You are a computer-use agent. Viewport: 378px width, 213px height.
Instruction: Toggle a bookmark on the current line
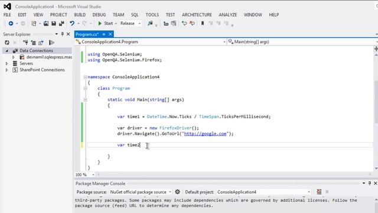point(203,24)
